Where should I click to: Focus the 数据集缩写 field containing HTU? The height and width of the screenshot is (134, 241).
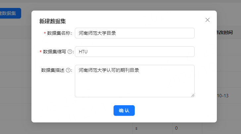coord(134,52)
